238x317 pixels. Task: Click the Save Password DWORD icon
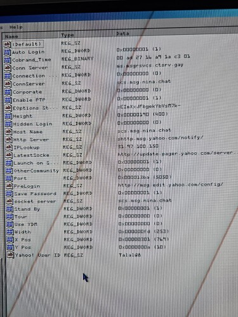pos(10,193)
